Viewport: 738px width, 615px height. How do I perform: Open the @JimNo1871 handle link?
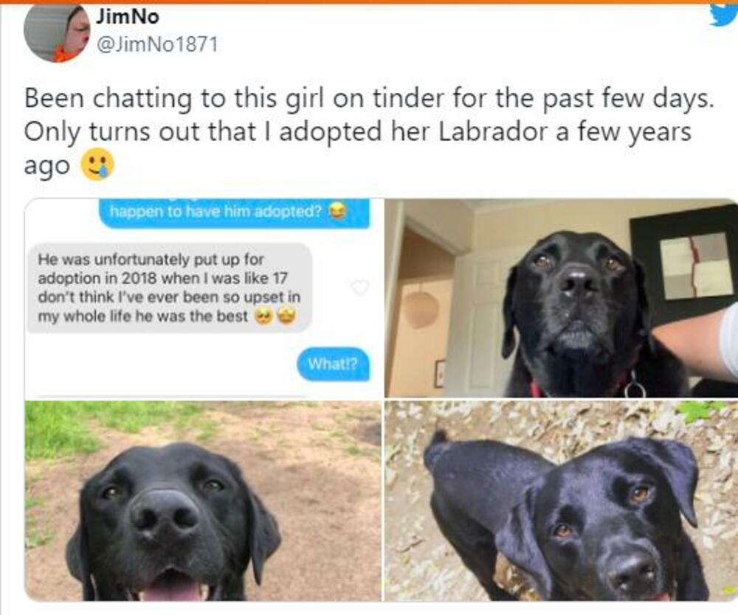coord(157,45)
